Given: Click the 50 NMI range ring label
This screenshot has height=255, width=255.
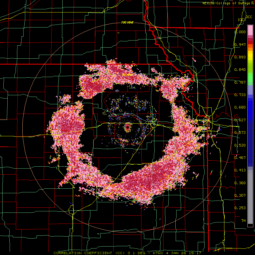Looking at the screenshot, I should (127, 75).
